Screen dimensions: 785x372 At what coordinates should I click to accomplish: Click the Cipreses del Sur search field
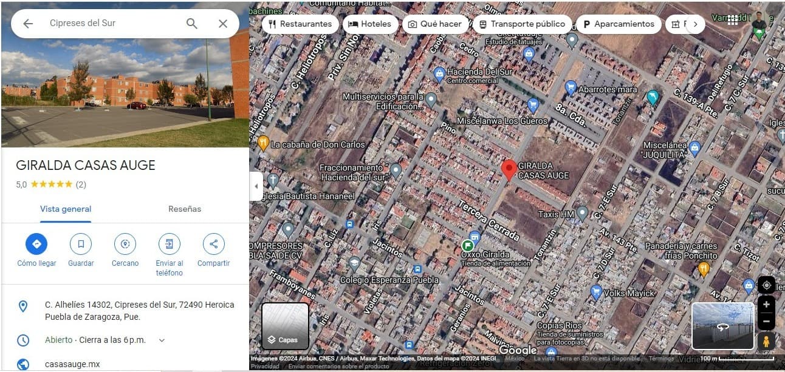point(112,23)
